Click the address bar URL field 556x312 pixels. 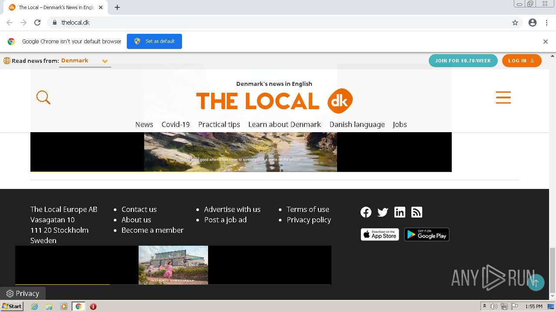coord(278,23)
